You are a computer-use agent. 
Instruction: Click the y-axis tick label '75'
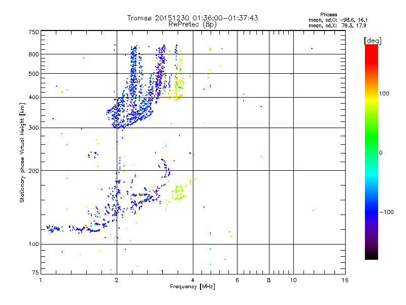[x=36, y=272]
